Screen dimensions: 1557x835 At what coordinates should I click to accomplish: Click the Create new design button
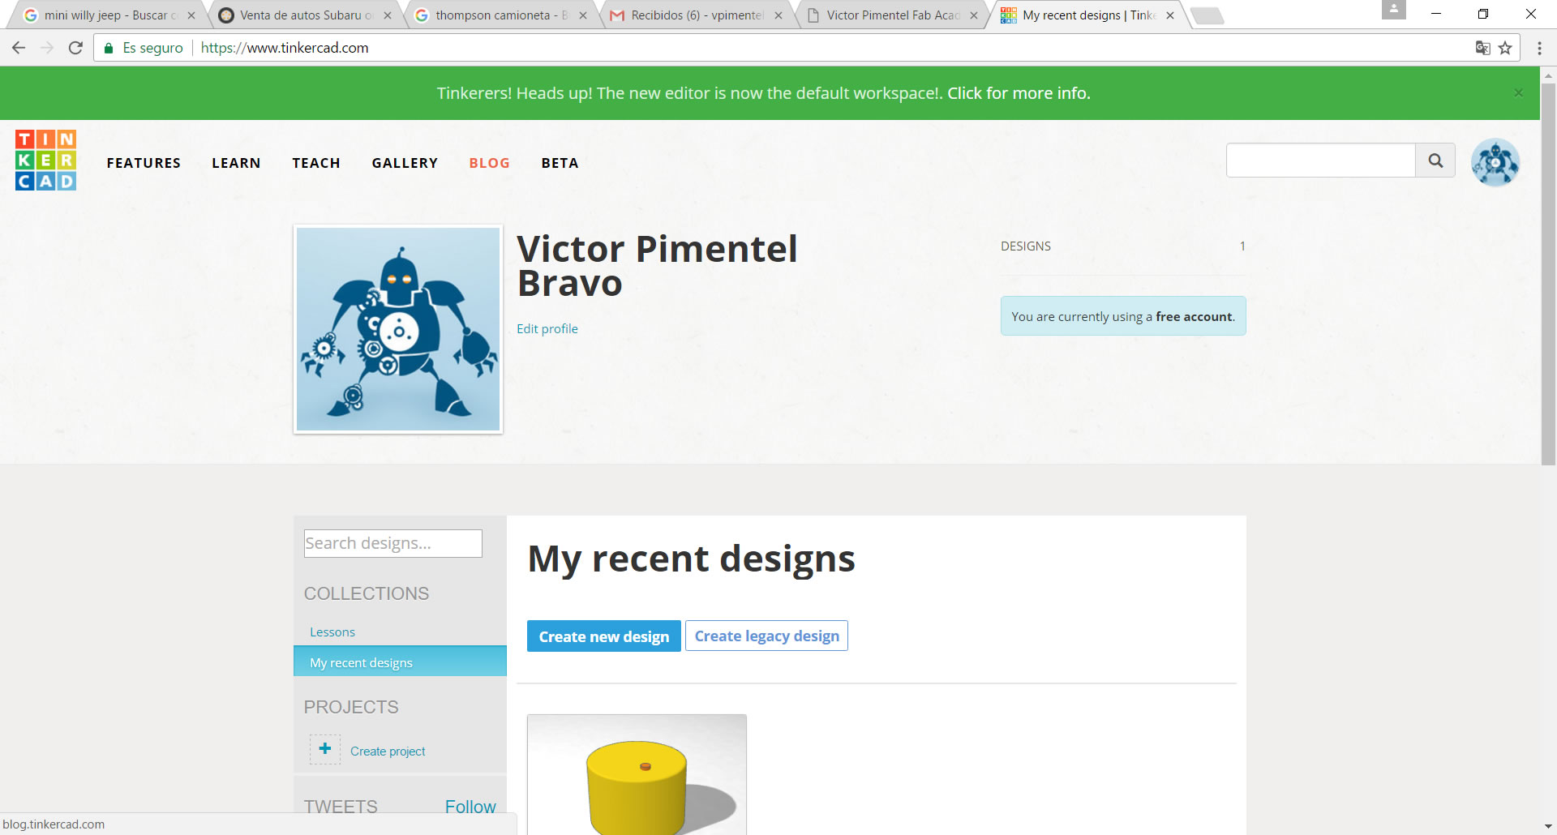coord(604,636)
